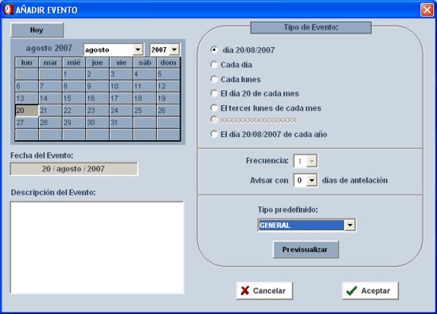Image resolution: width=437 pixels, height=314 pixels.
Task: Click the application icon in the title bar
Action: [x=9, y=10]
